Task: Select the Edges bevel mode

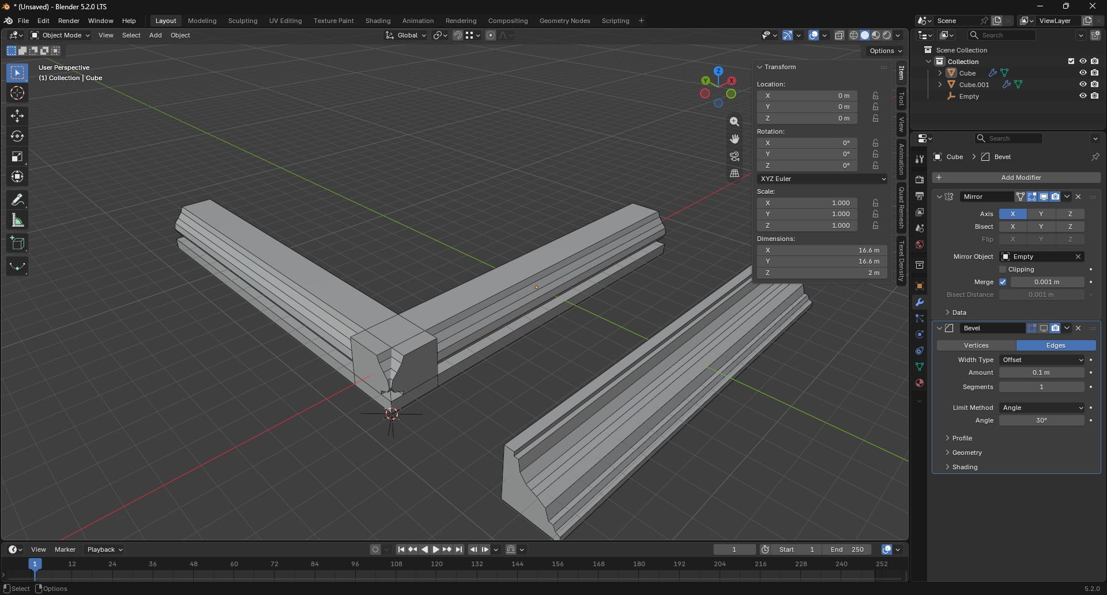Action: tap(1056, 345)
